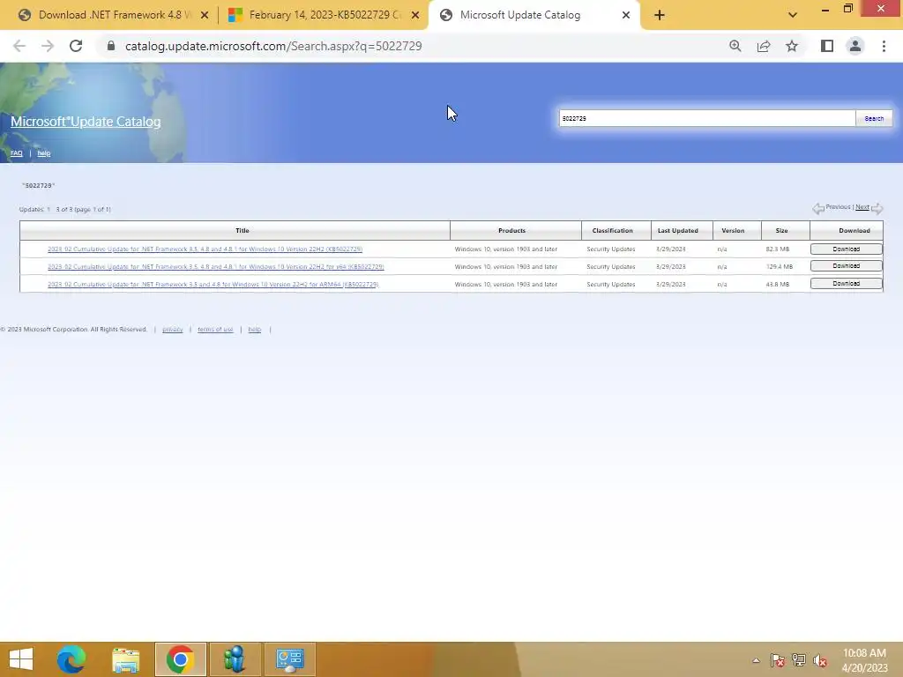Click the Microsoft Update Catalog title link
Screen dimensions: 903x677
pyautogui.click(x=86, y=122)
